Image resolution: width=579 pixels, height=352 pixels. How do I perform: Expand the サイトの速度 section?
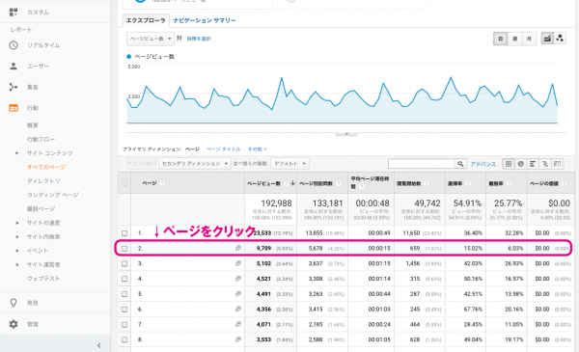pyautogui.click(x=16, y=223)
